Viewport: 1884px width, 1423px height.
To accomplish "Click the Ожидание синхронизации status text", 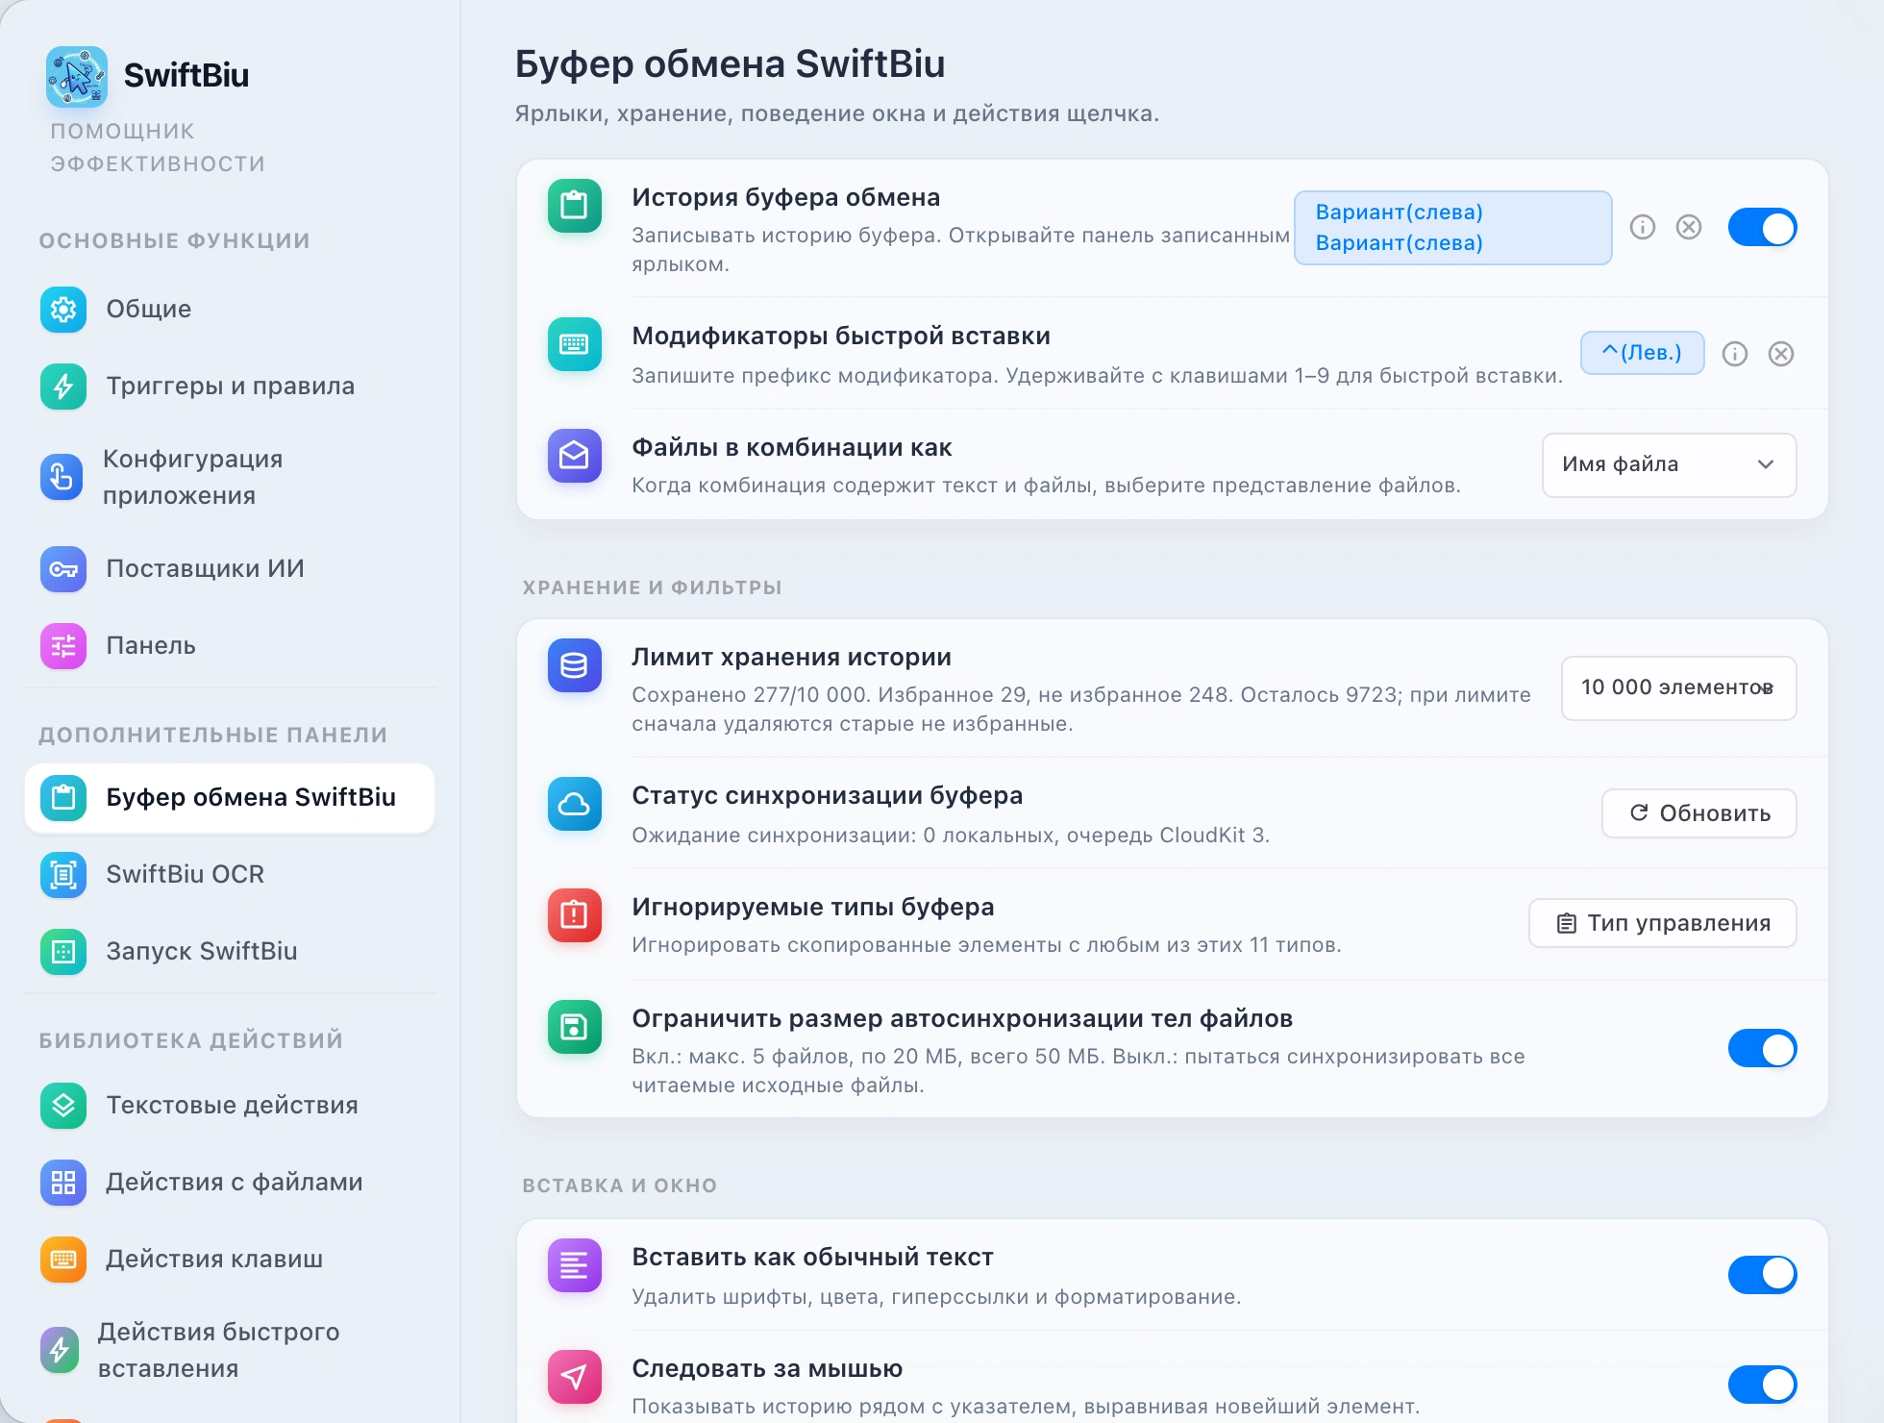I will click(x=951, y=836).
